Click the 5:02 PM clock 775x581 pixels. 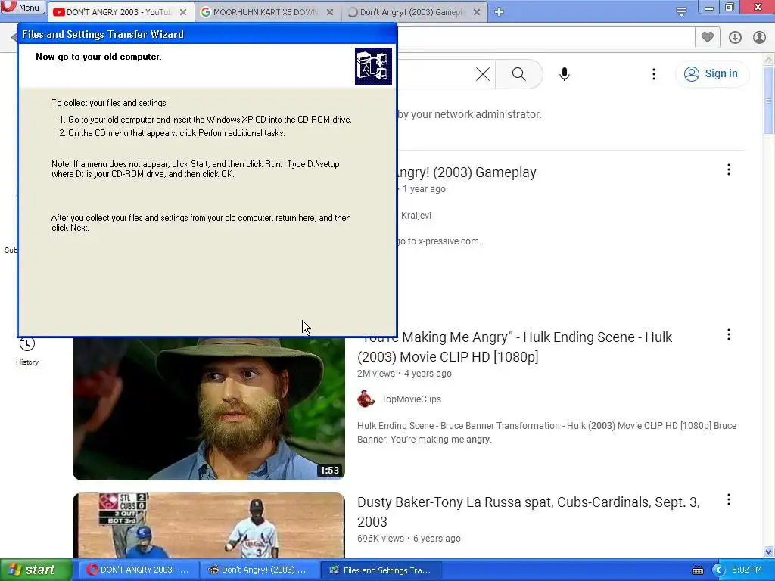[x=746, y=570]
